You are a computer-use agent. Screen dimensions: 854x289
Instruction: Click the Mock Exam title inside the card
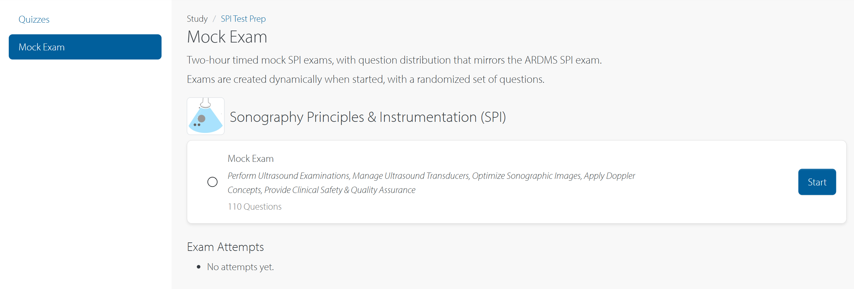pyautogui.click(x=250, y=159)
